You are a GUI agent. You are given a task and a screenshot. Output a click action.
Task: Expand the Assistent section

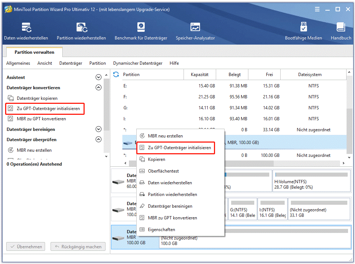(98, 77)
